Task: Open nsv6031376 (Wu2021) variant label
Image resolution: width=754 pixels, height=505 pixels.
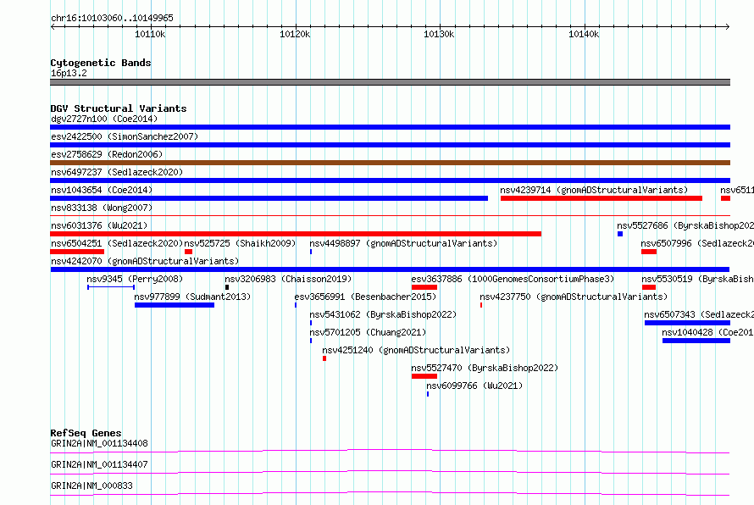Action: (x=99, y=225)
